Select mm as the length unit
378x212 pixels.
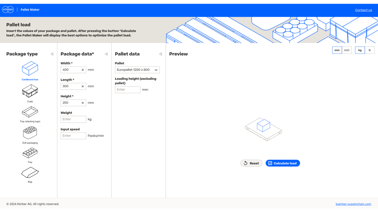click(x=337, y=50)
